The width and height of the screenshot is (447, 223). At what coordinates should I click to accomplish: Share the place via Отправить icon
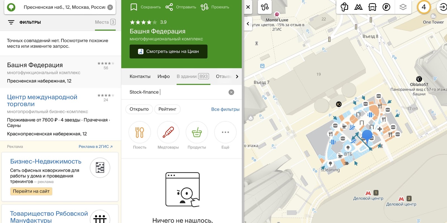169,7
